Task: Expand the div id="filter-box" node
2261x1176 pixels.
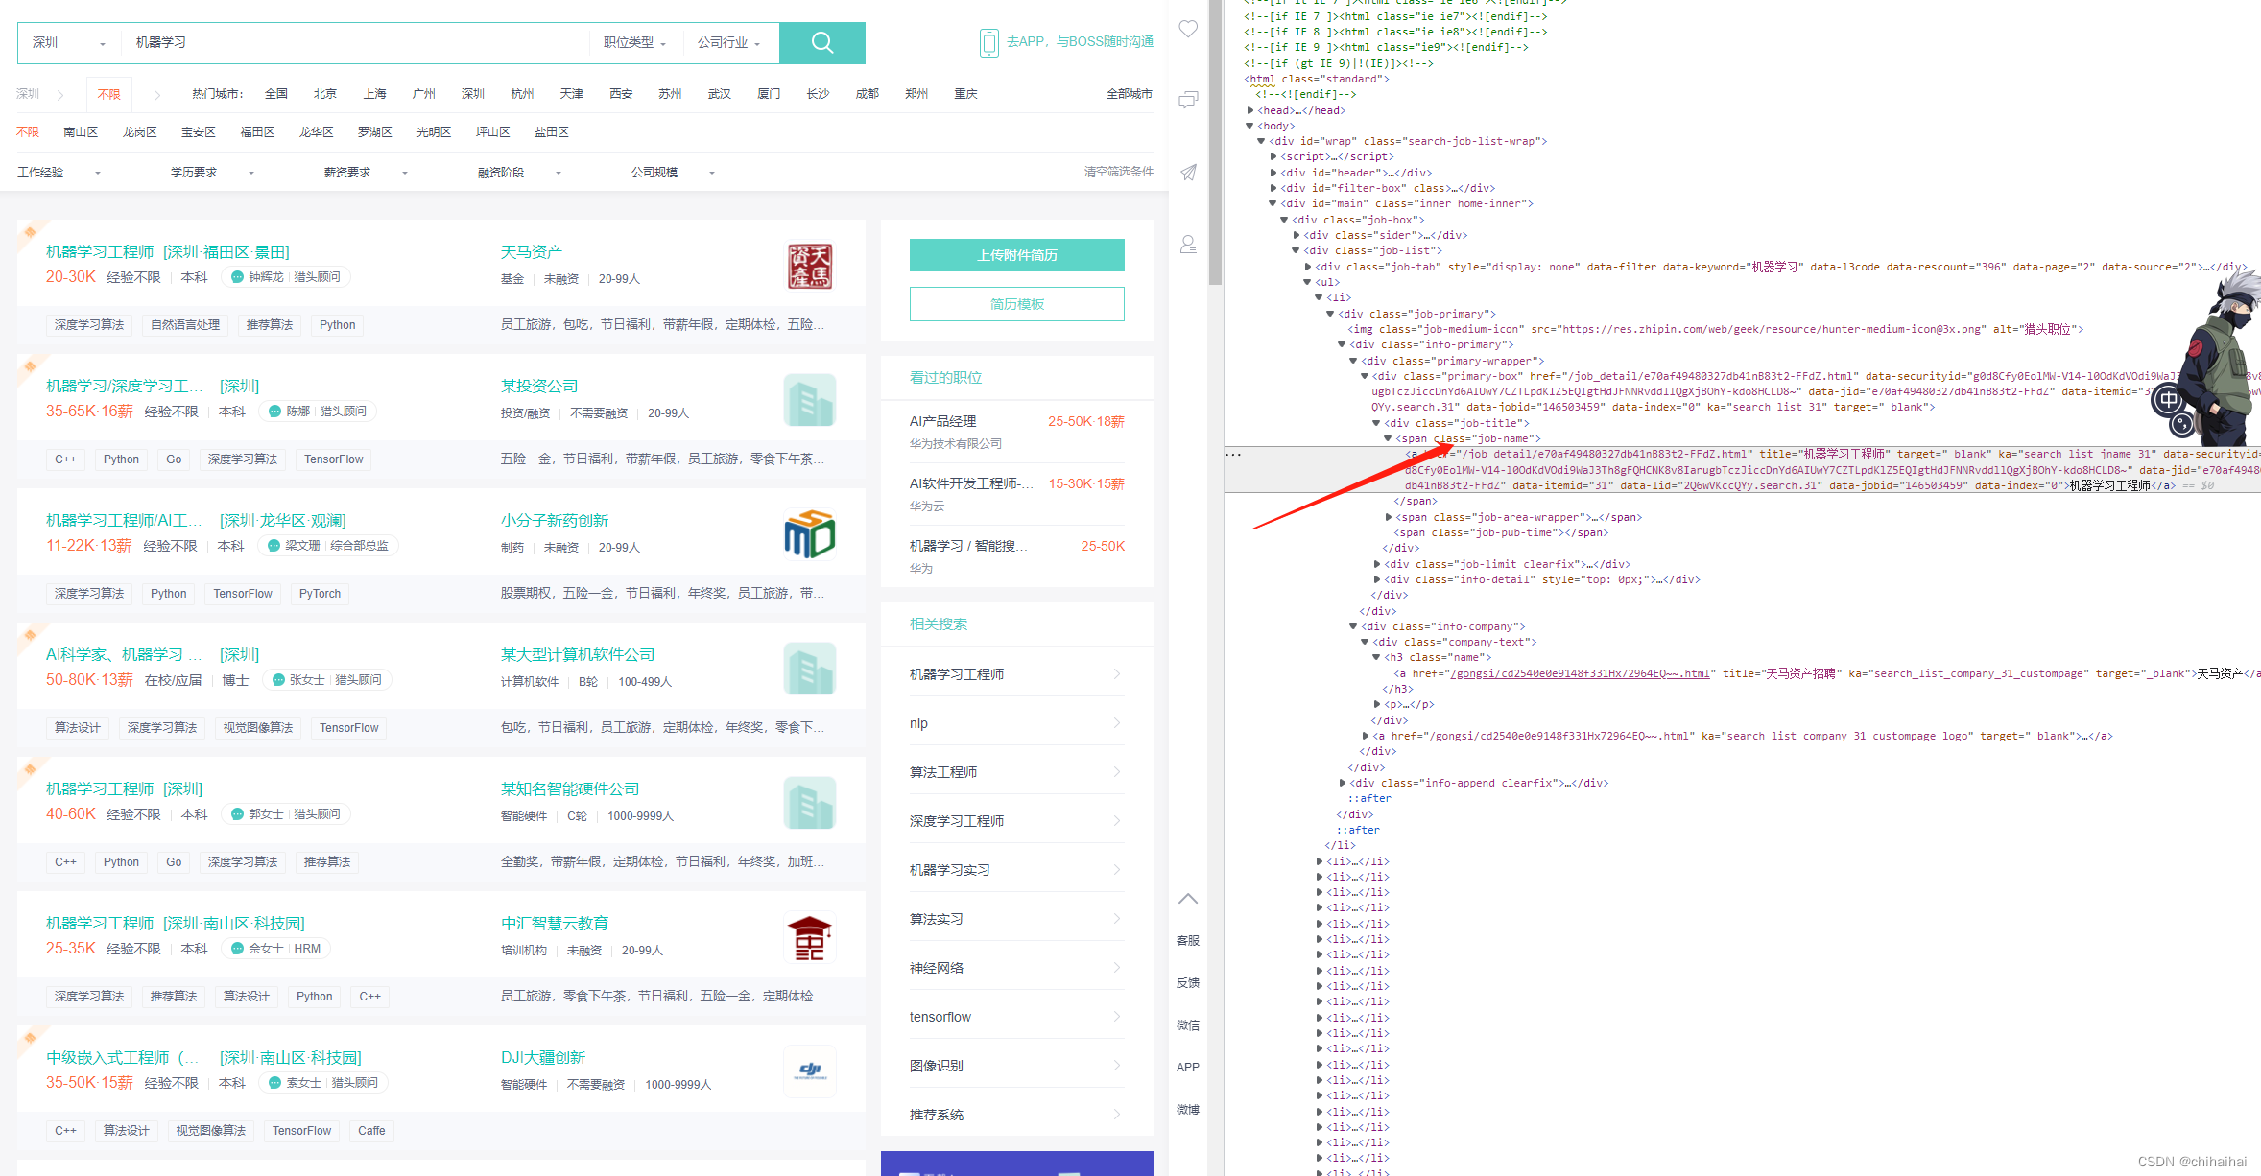Action: pos(1273,188)
